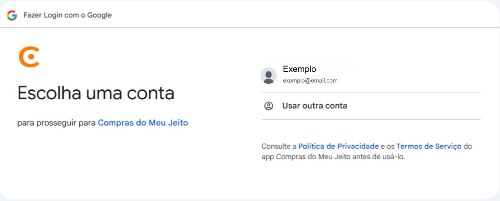
Task: Click the word 'Google' in the header title
Action: (x=99, y=15)
